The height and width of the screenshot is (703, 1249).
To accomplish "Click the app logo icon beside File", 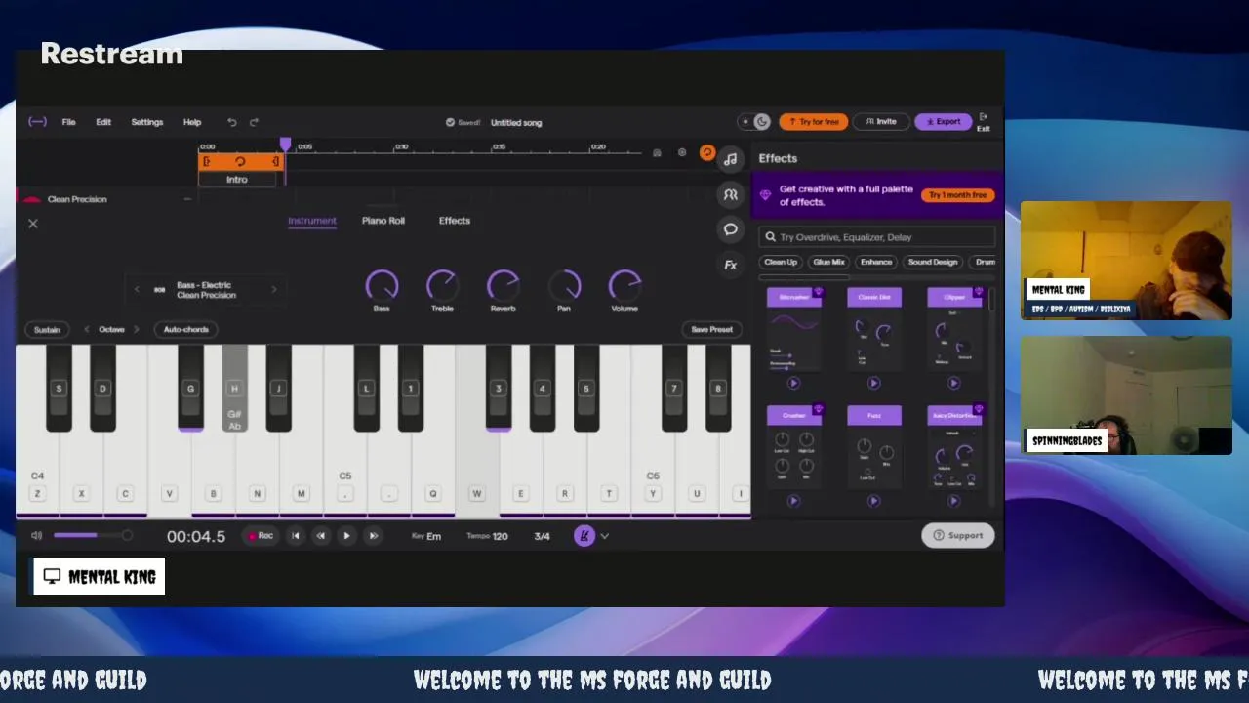I will 37,122.
